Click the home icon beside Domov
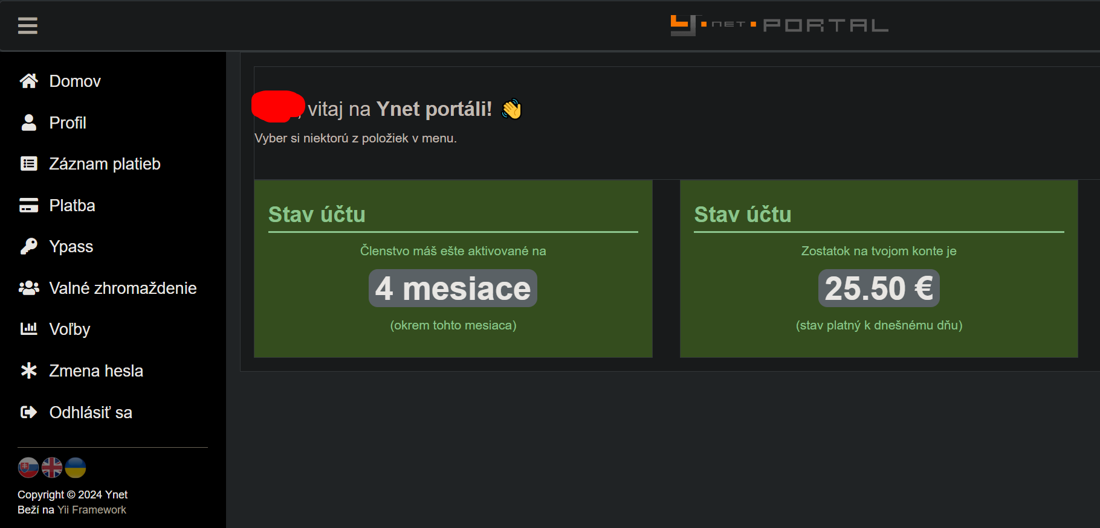Viewport: 1100px width, 528px height. 28,81
